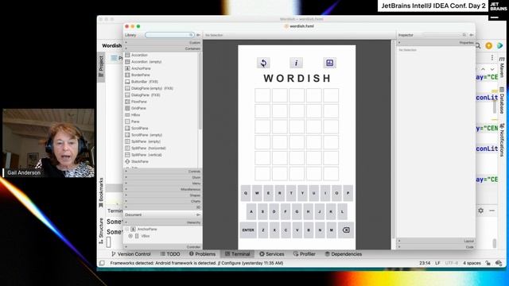Open the Library panel options arrow menu
The image size is (509, 286).
click(198, 35)
